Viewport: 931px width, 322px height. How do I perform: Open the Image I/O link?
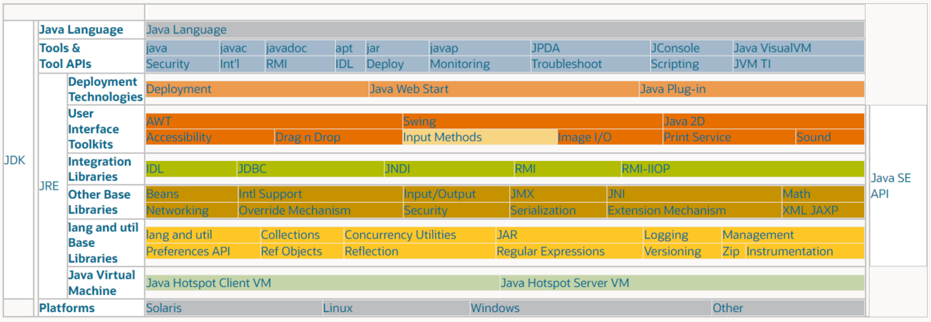click(x=585, y=137)
